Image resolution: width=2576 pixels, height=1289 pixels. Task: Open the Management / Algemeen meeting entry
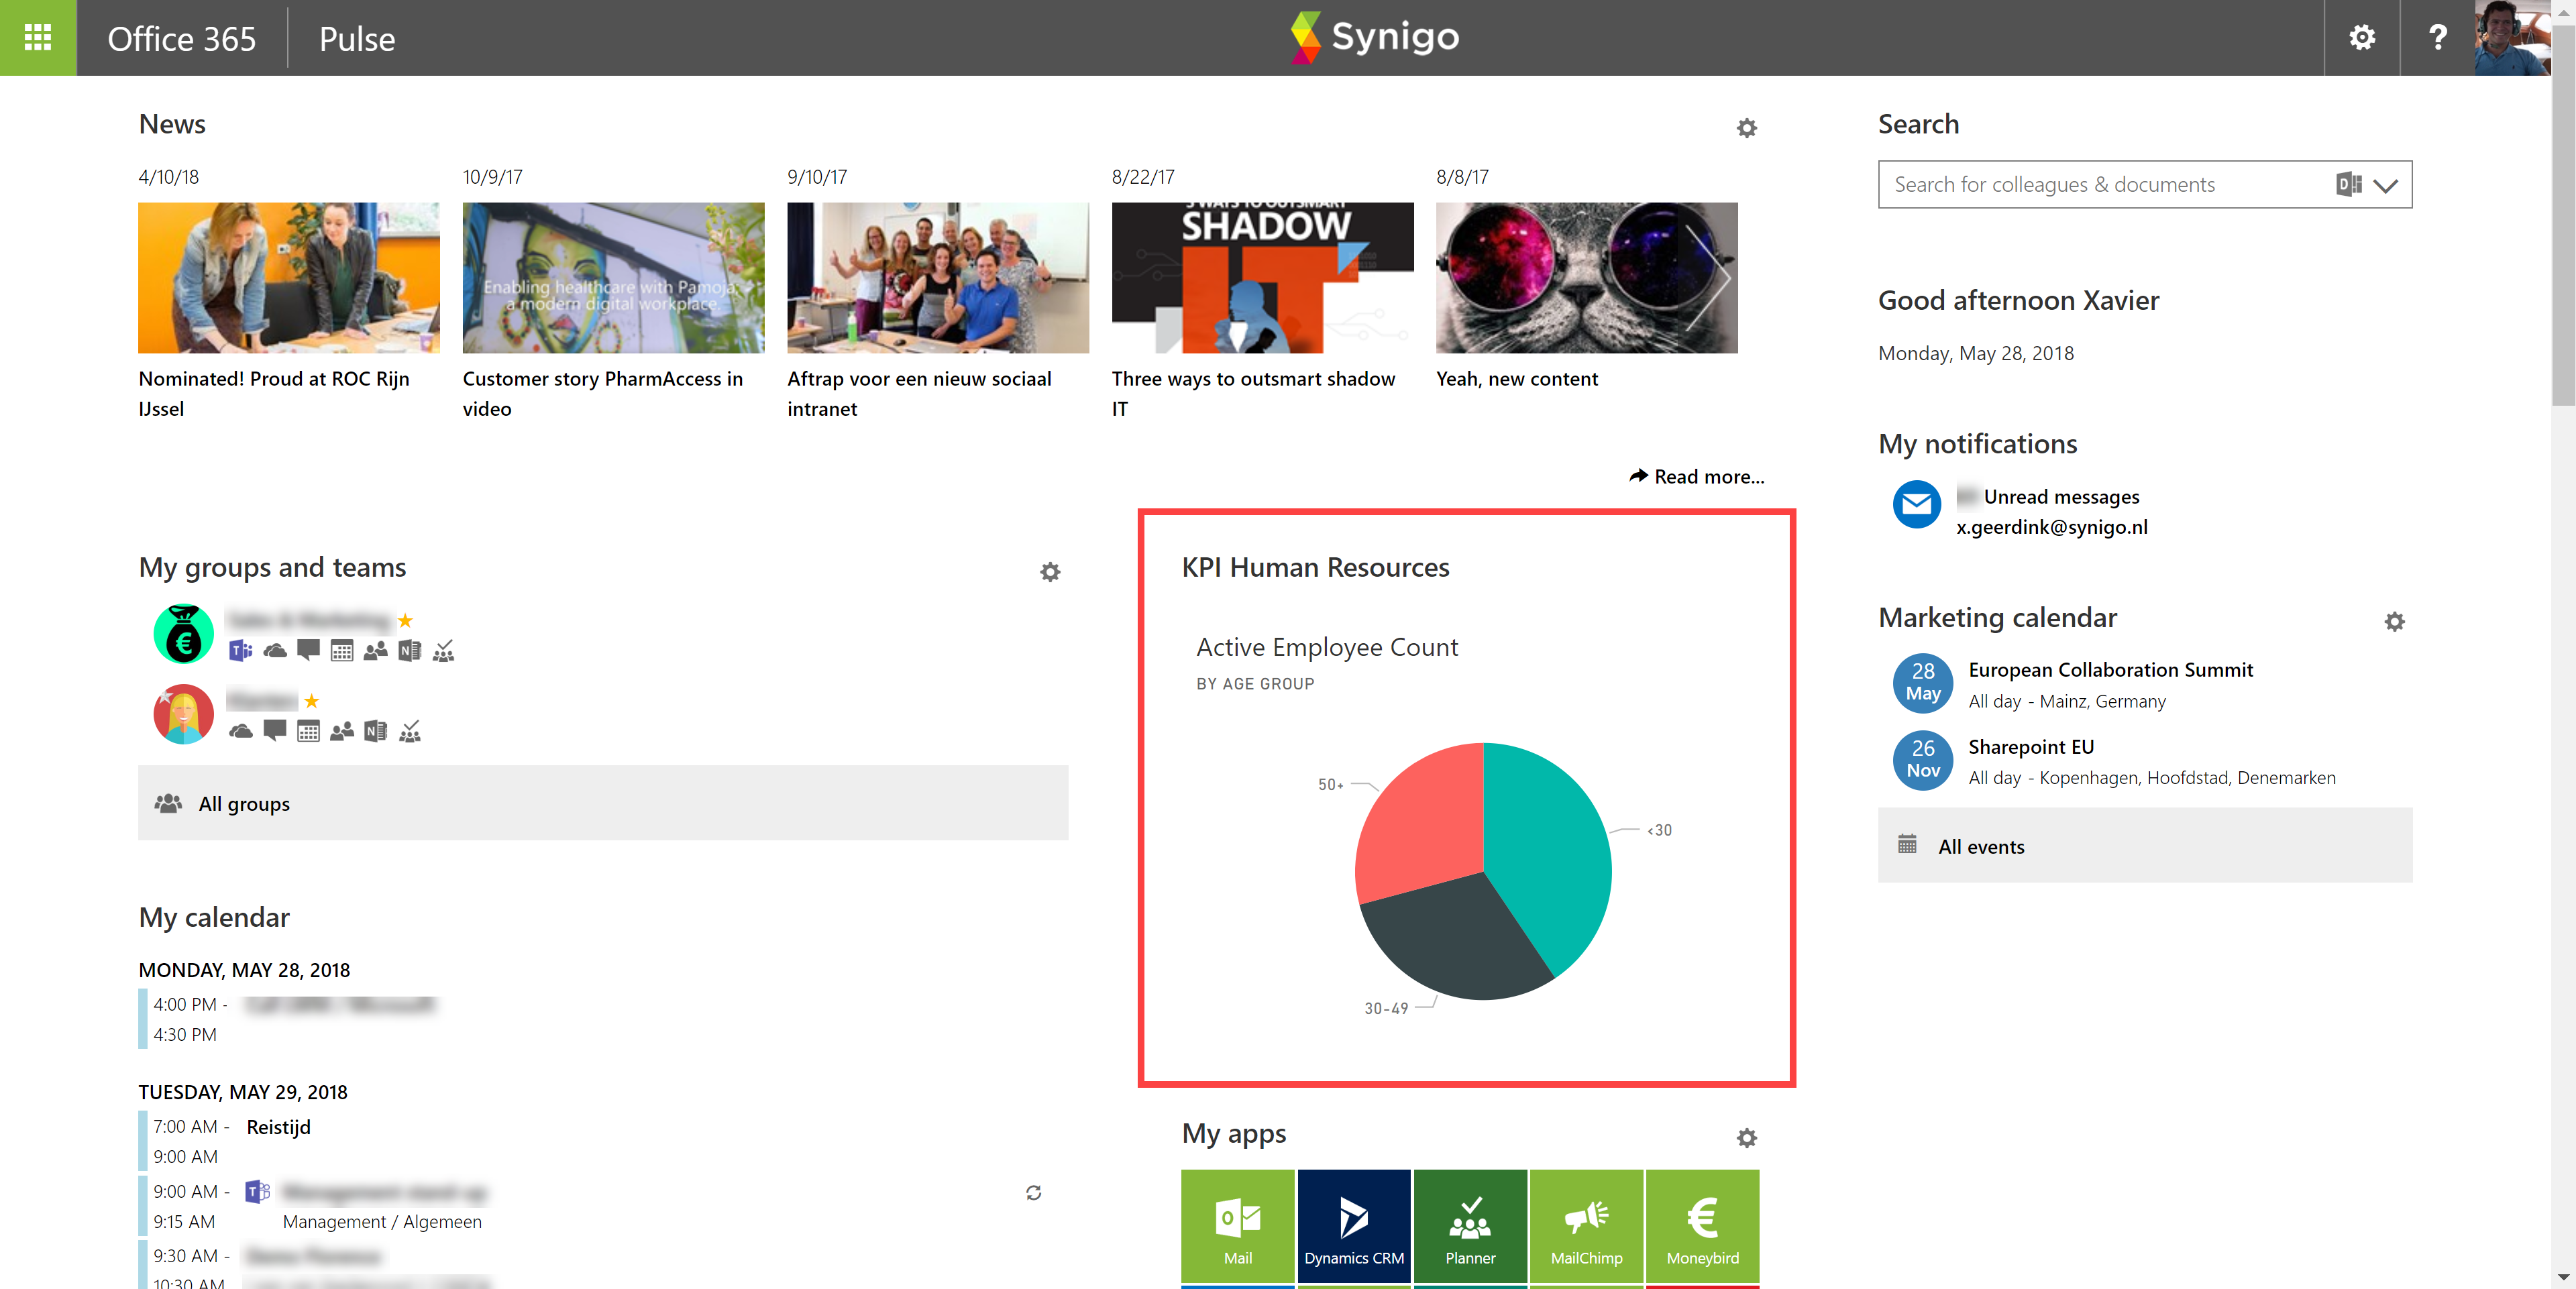tap(381, 1221)
